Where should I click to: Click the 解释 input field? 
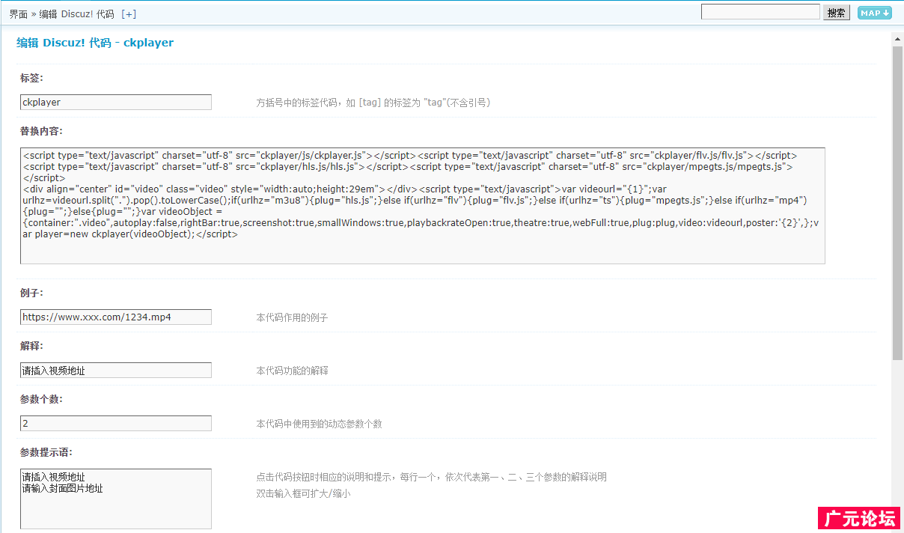pos(116,371)
